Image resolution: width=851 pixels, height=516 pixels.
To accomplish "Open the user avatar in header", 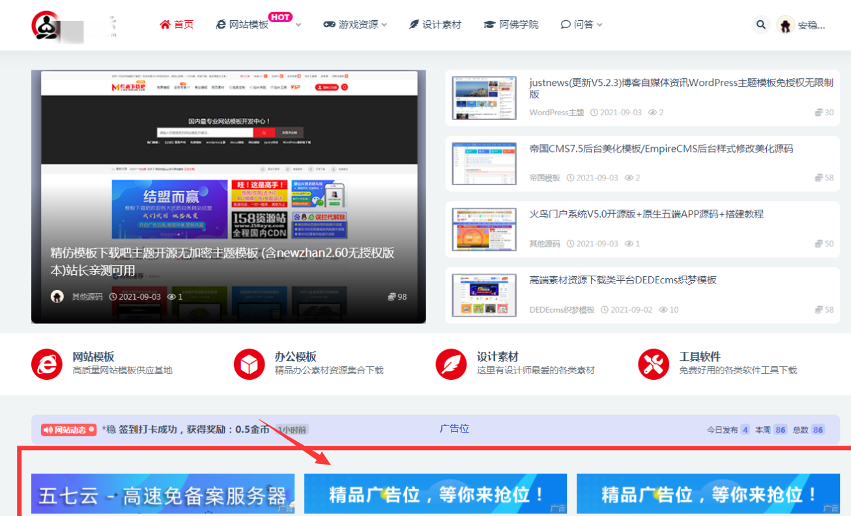I will [x=786, y=25].
